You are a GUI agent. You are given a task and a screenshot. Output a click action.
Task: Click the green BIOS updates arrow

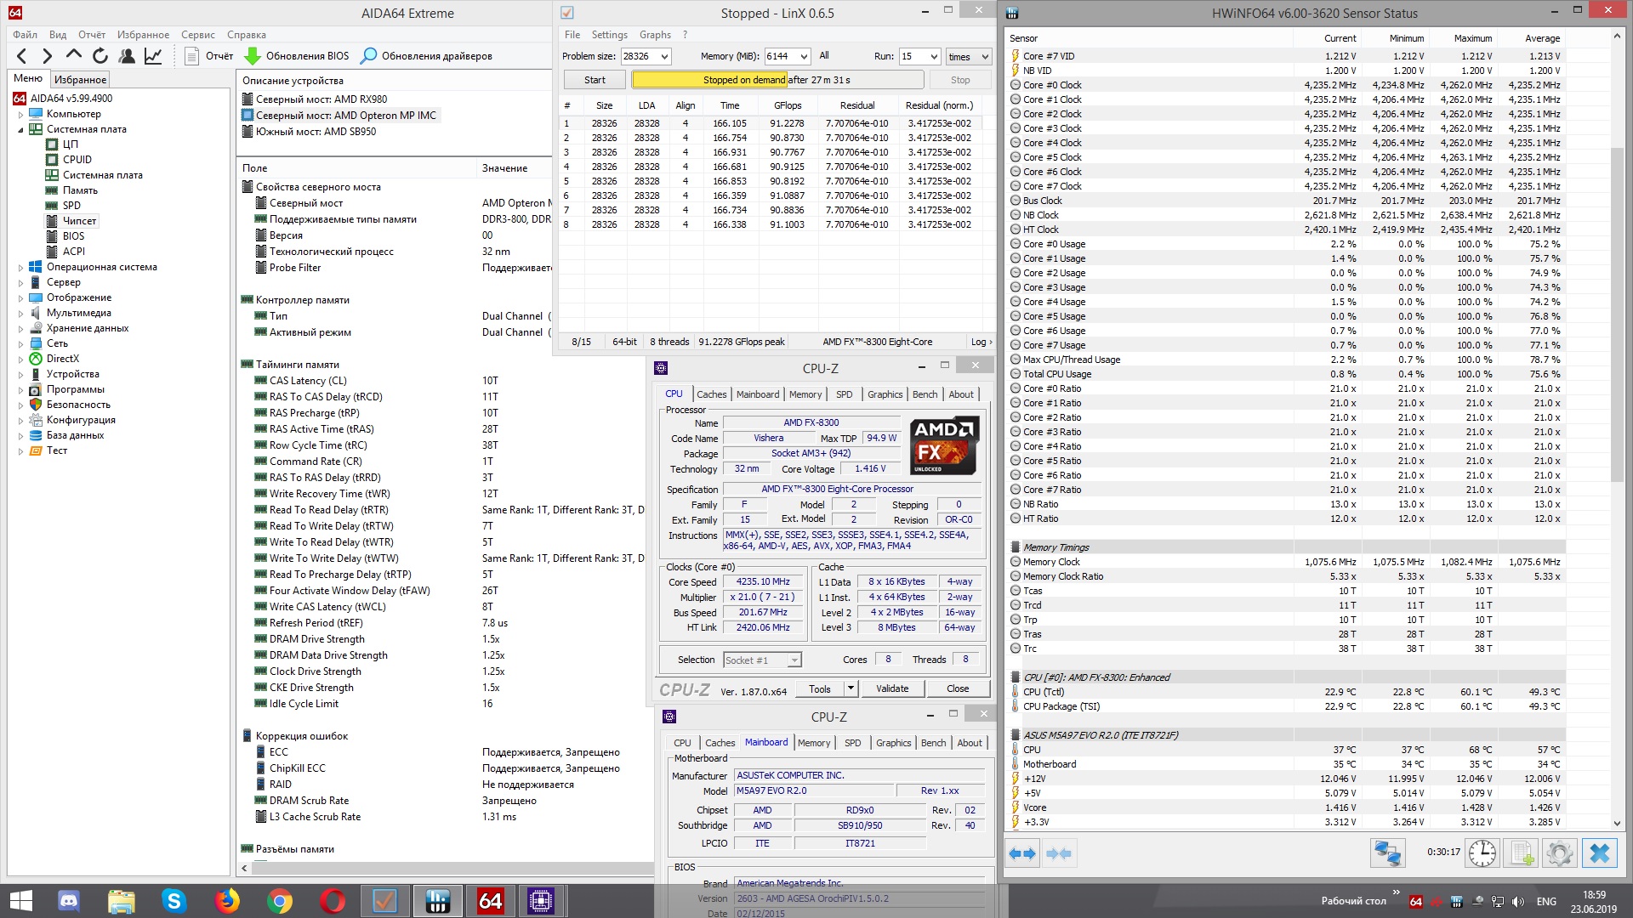(253, 56)
